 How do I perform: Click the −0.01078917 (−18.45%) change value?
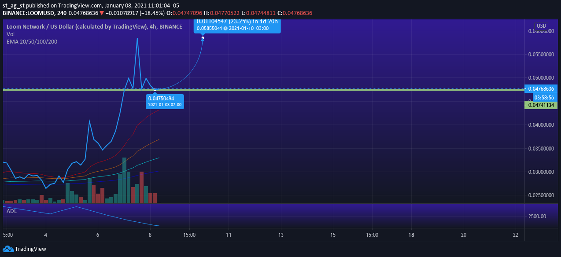134,13
